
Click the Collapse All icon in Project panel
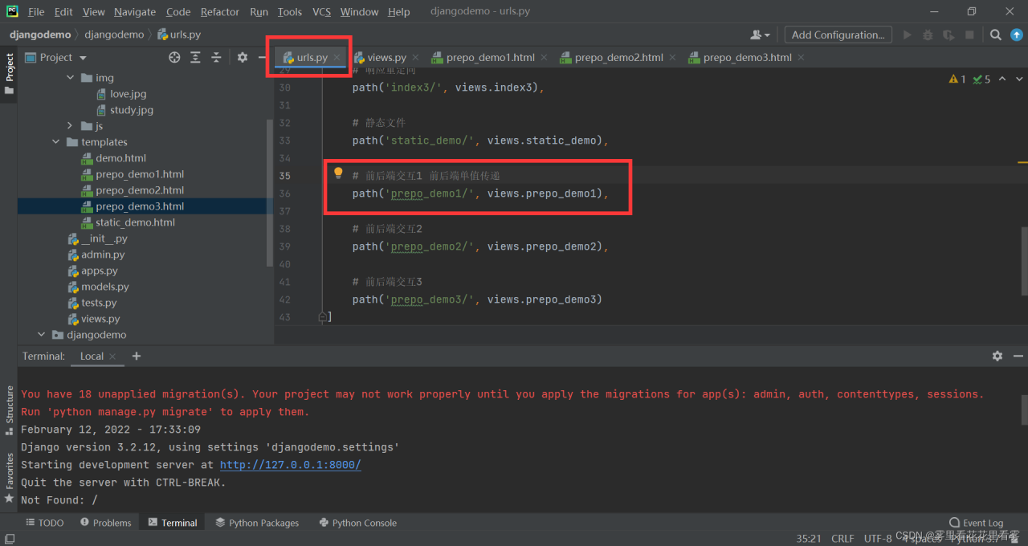[x=216, y=57]
